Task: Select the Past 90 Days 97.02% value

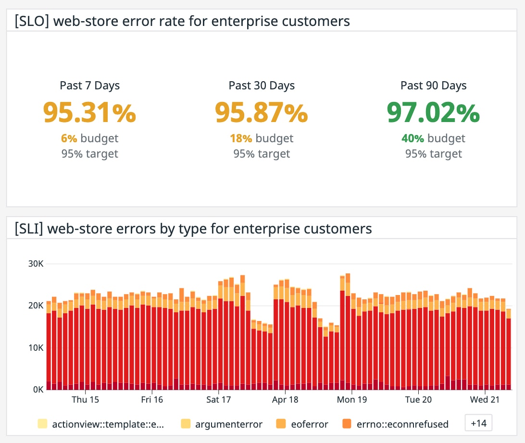Action: [433, 111]
